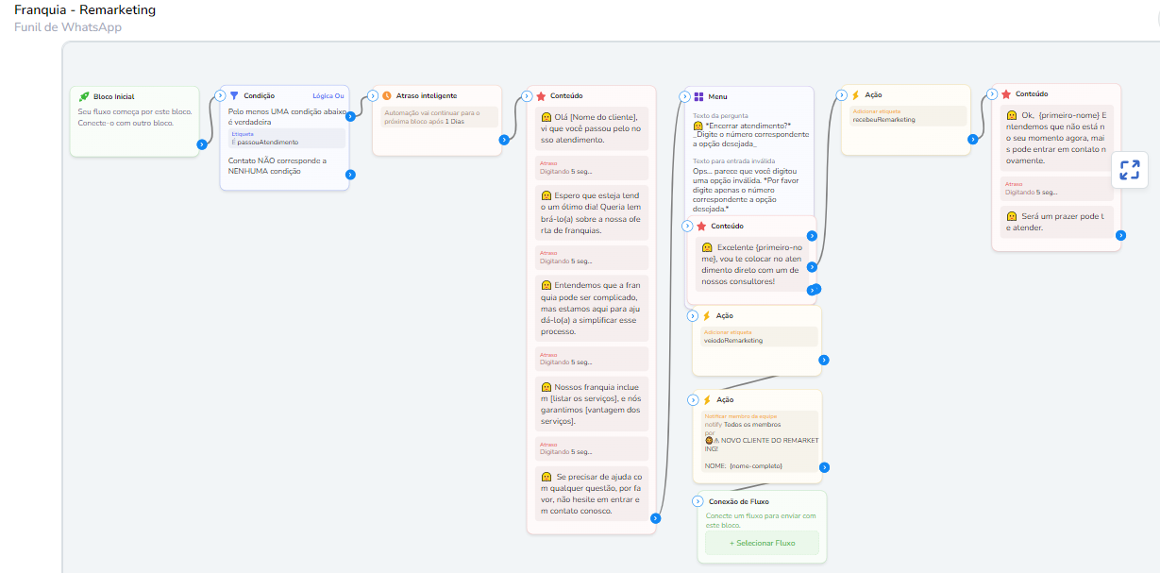Click input connector of Conexão de Fluxo block
The height and width of the screenshot is (573, 1160).
tap(698, 501)
